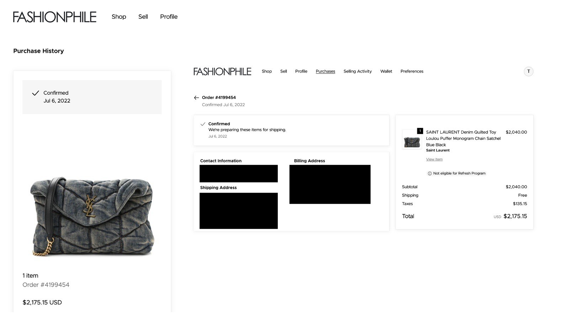The image size is (569, 314).
Task: Click the large FASHIONPHILE logo at top left
Action: (x=55, y=17)
